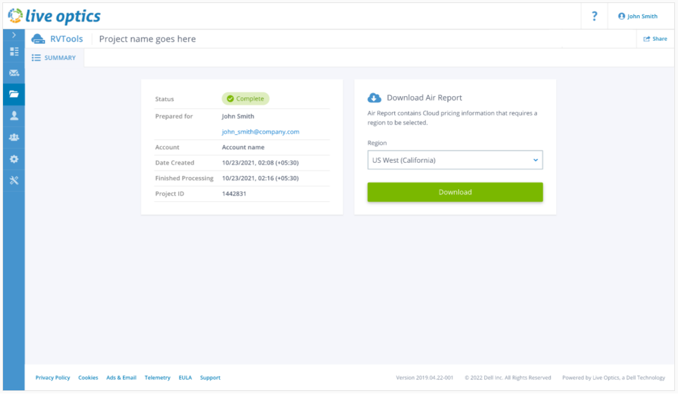Open the gear settings icon in sidebar

pos(14,159)
